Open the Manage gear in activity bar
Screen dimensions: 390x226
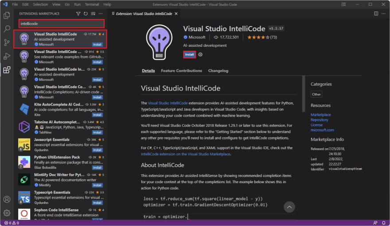tap(7, 213)
